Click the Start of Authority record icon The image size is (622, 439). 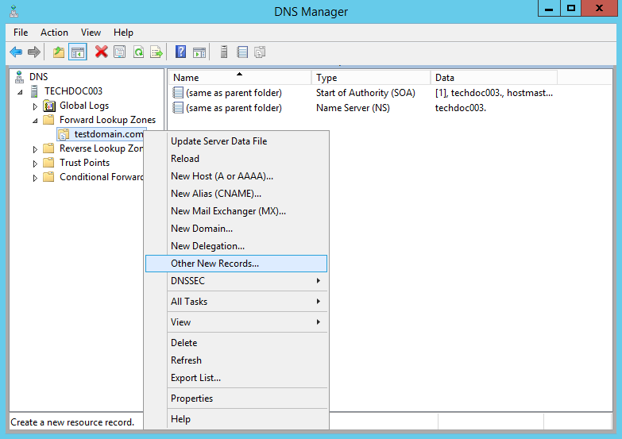coord(178,93)
